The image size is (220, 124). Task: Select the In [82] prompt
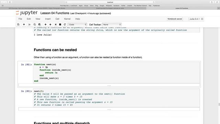(x=26, y=64)
